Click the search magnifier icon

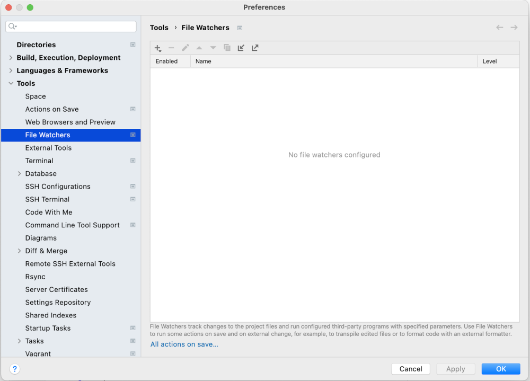(12, 26)
